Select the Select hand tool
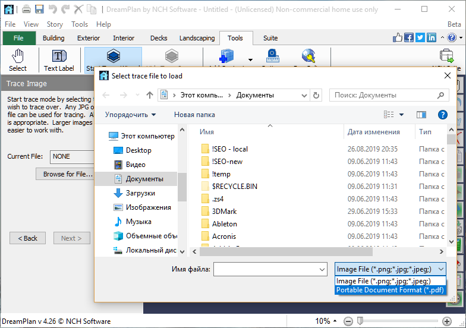 pyautogui.click(x=18, y=60)
